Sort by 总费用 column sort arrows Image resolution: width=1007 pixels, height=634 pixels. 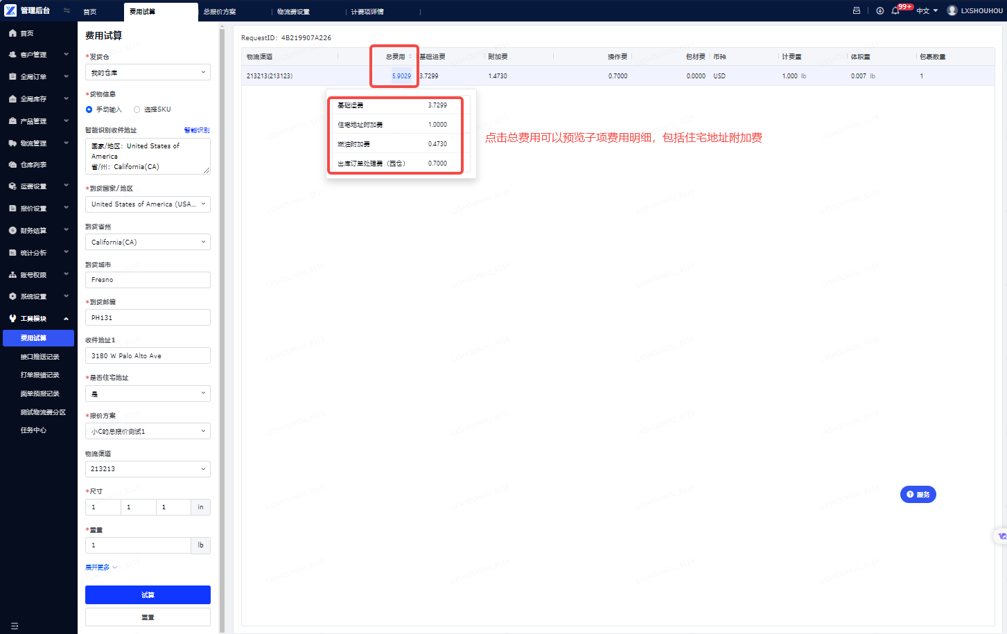(x=410, y=57)
